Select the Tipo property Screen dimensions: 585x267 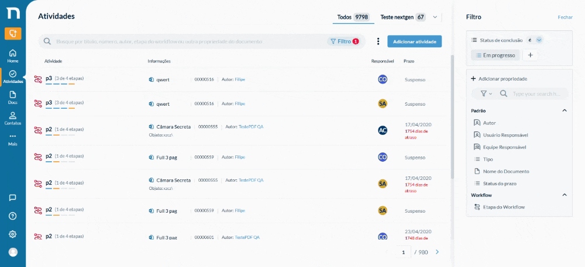click(484, 159)
